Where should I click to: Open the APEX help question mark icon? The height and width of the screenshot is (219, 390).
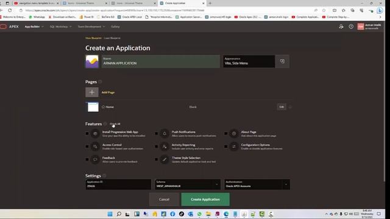(x=351, y=27)
